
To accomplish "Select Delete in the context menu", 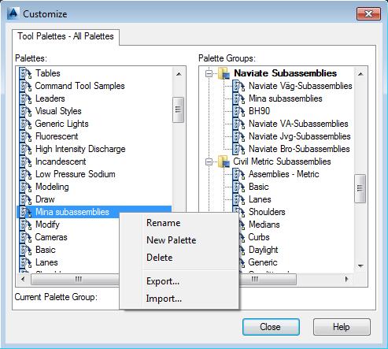I will 160,258.
